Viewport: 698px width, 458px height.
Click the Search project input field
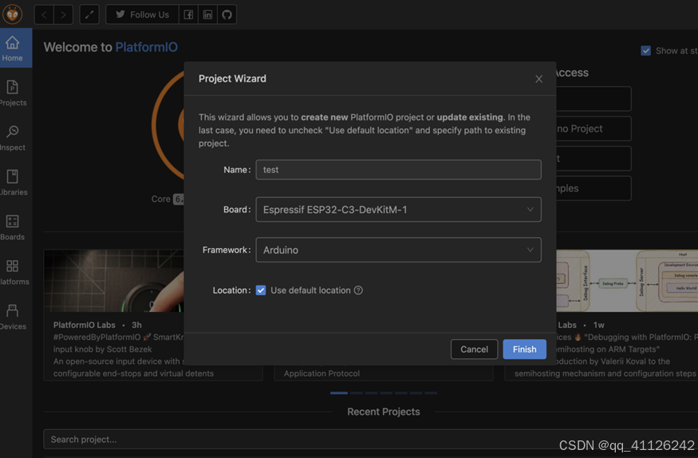click(x=370, y=440)
